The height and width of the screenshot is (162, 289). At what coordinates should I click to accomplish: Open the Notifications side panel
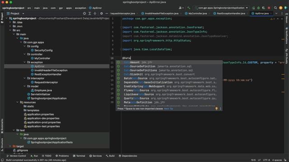287,36
